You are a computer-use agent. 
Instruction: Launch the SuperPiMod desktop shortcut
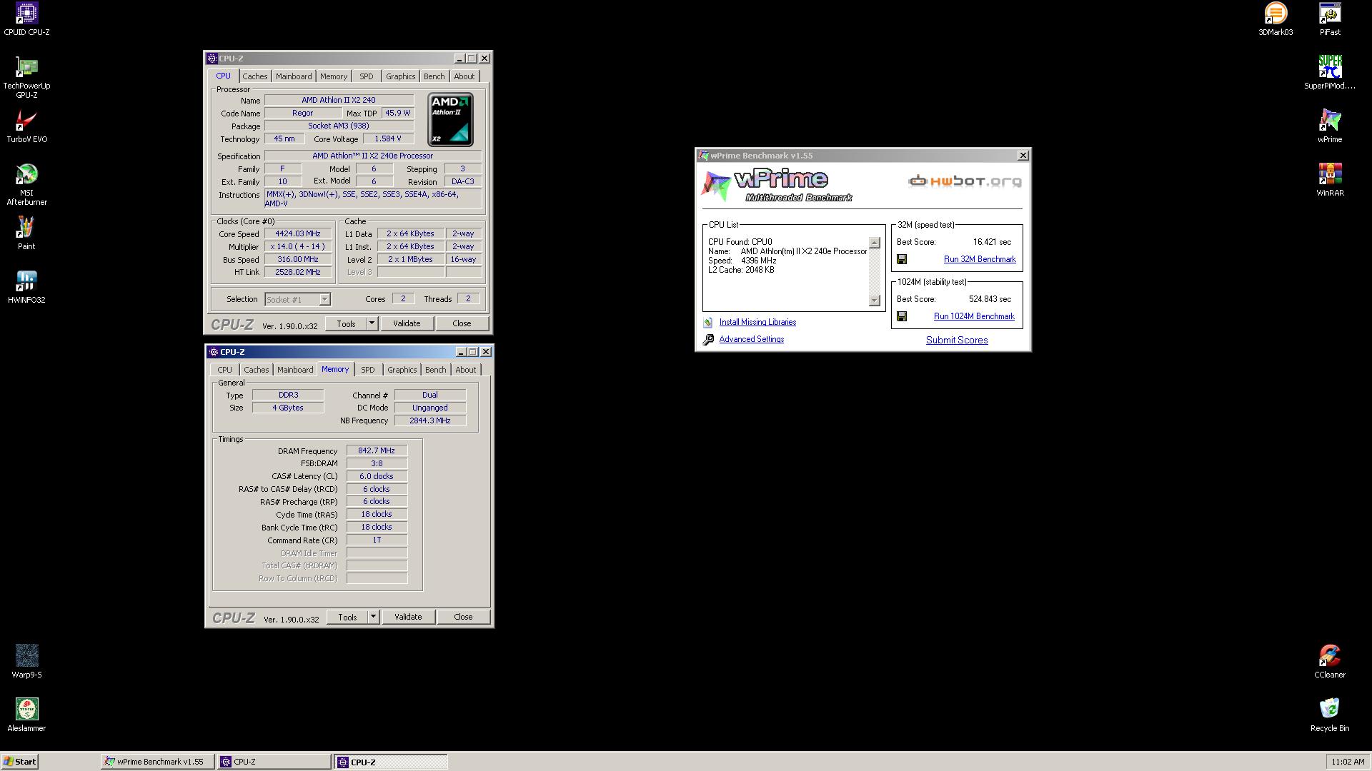pyautogui.click(x=1330, y=73)
